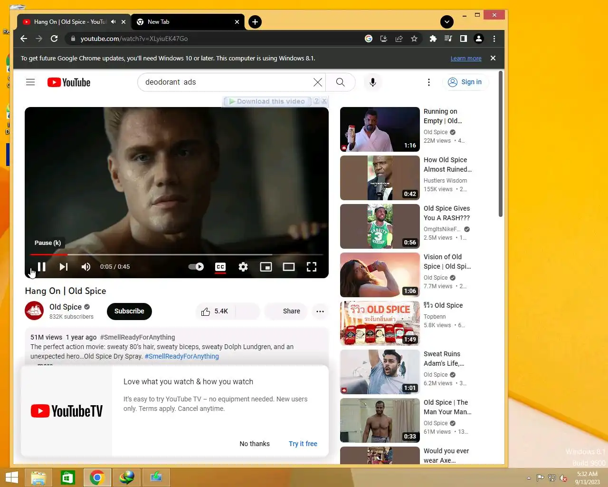Toggle the autoplay switch
Screen dimensions: 608x487
click(x=196, y=267)
